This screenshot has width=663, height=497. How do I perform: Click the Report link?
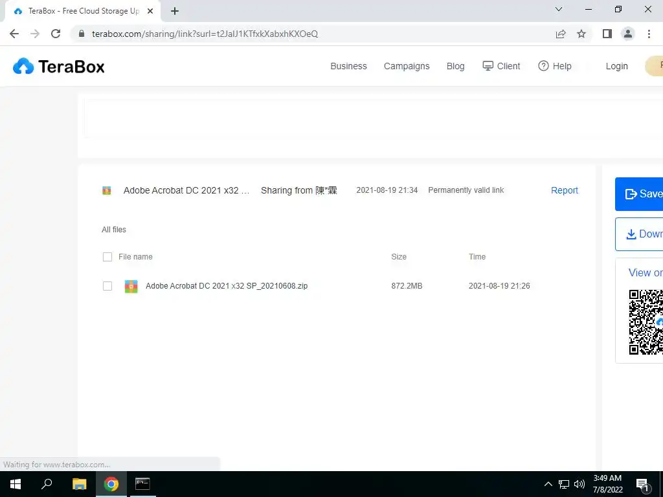pyautogui.click(x=564, y=191)
